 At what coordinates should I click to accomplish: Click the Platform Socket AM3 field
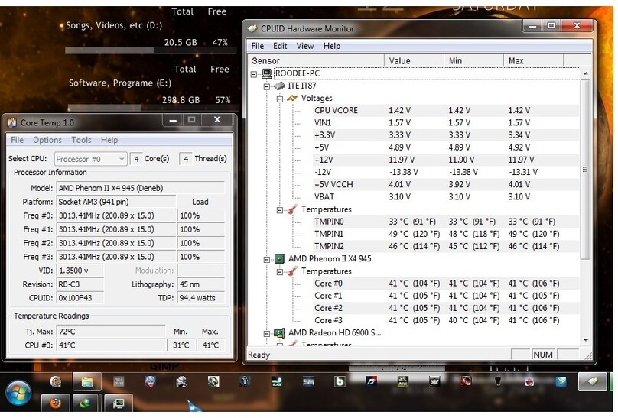[116, 202]
